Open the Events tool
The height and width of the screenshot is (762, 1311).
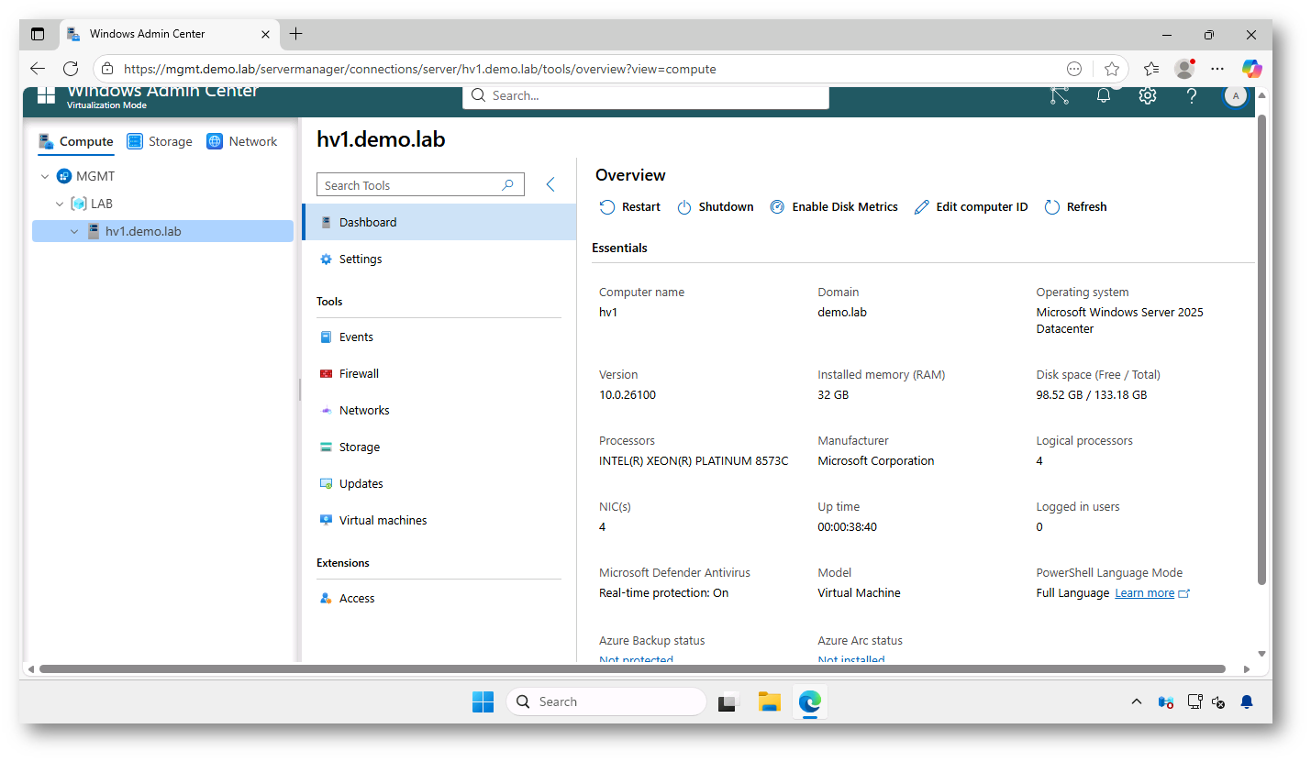(x=356, y=337)
